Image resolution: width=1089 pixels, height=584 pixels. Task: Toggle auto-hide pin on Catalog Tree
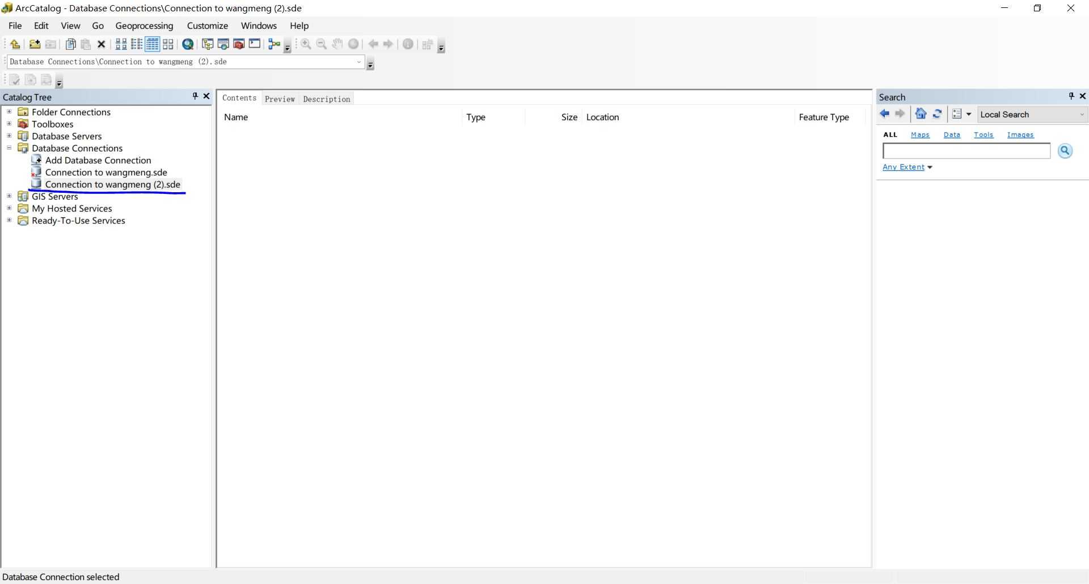pos(195,96)
